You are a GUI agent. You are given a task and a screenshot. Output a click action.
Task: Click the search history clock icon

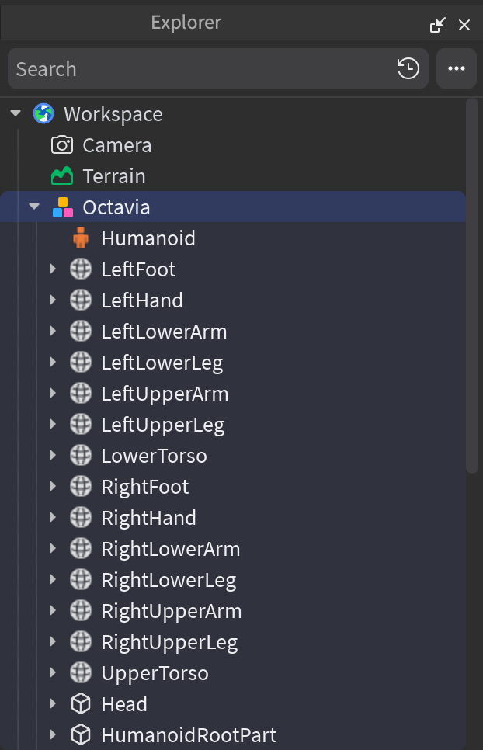[408, 69]
